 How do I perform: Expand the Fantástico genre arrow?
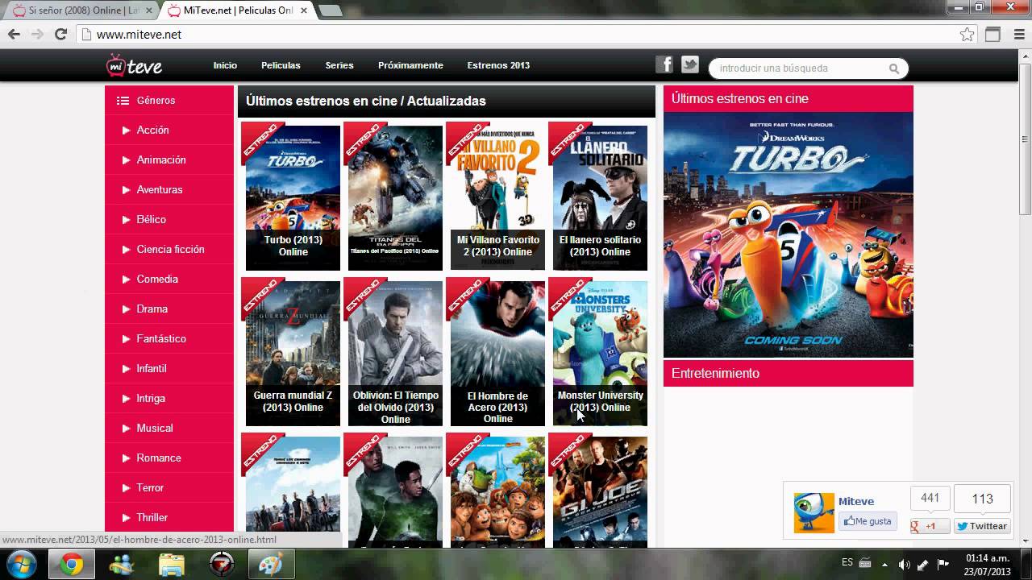[126, 339]
